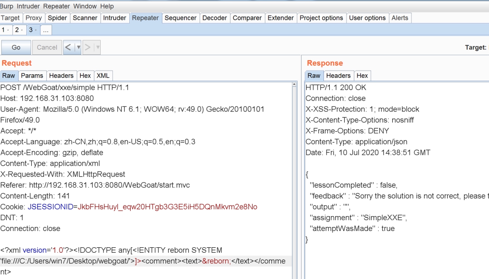Select the Response Raw view tab
The image size is (489, 279).
click(x=314, y=76)
